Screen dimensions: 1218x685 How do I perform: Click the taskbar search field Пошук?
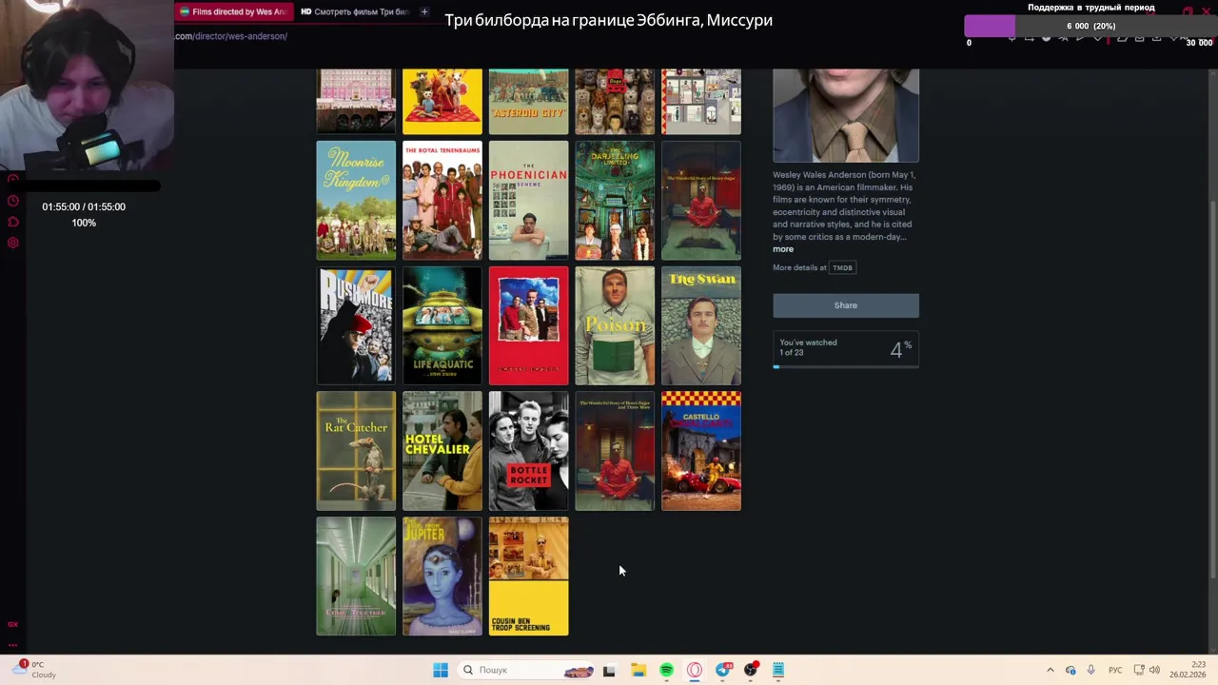click(x=525, y=670)
